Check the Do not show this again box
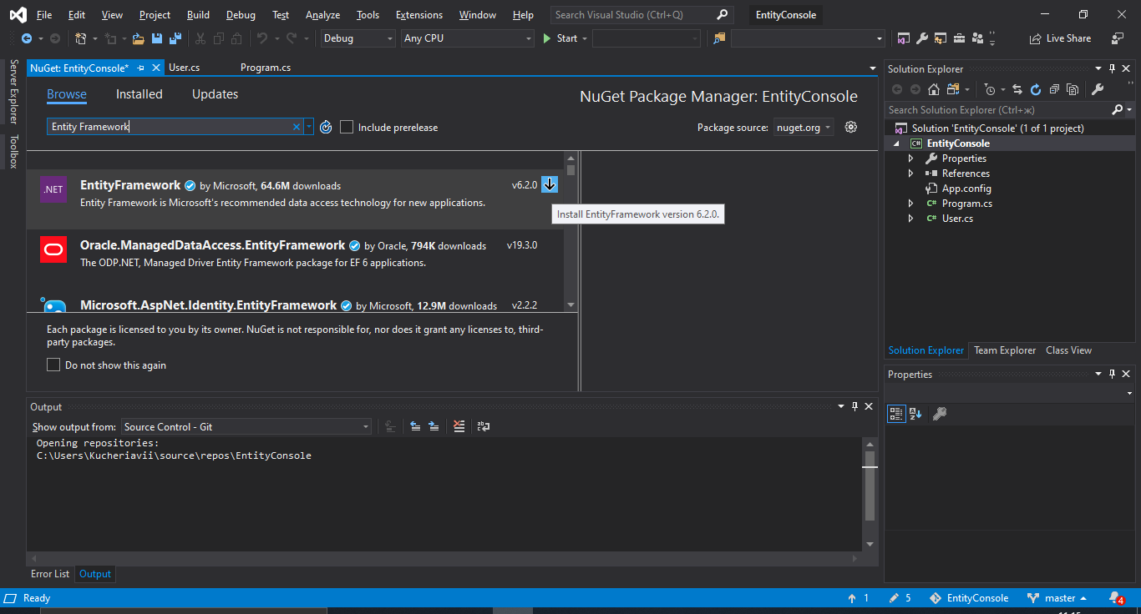The image size is (1141, 614). (53, 365)
